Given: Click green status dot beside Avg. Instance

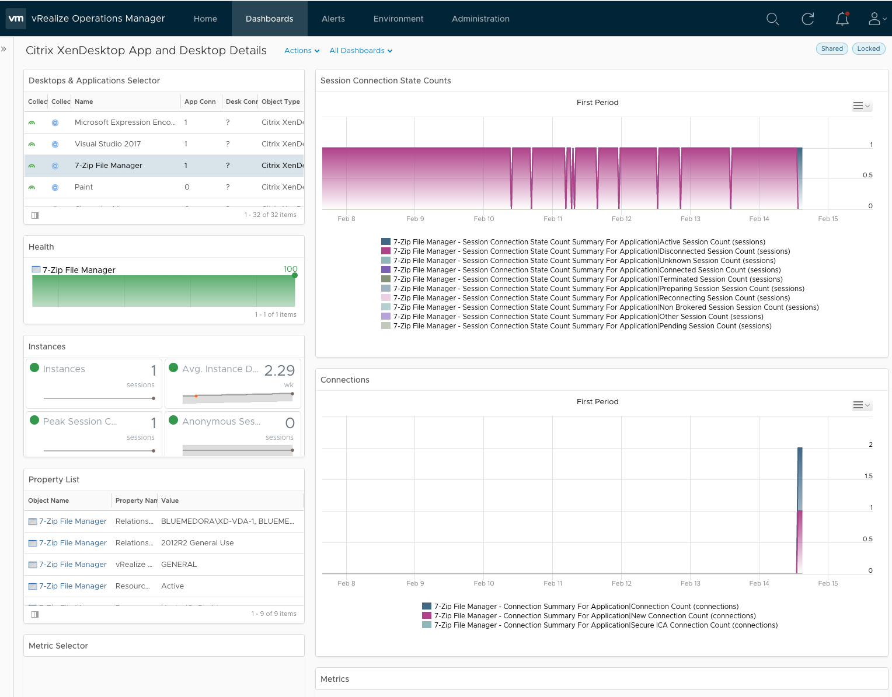Looking at the screenshot, I should [x=173, y=367].
